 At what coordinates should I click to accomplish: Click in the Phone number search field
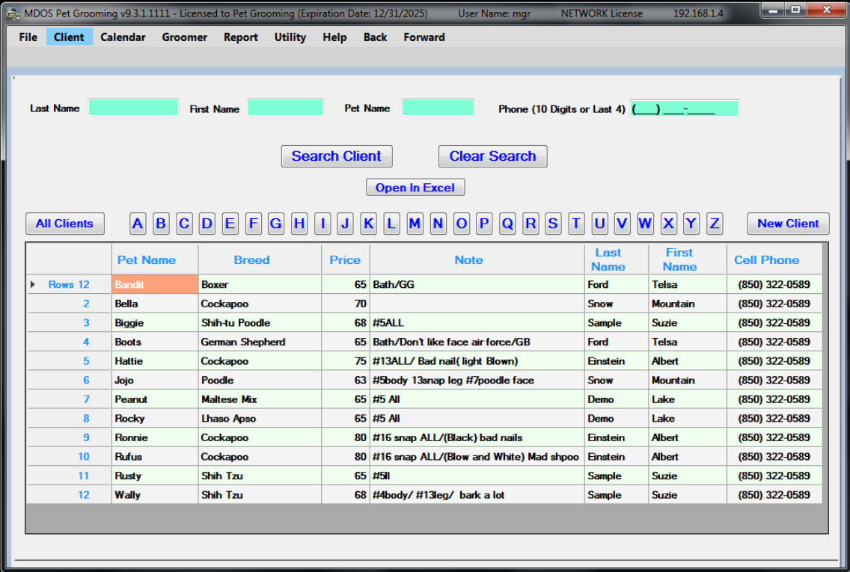pyautogui.click(x=685, y=108)
